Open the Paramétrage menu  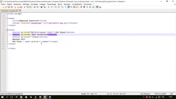coord(51,4)
